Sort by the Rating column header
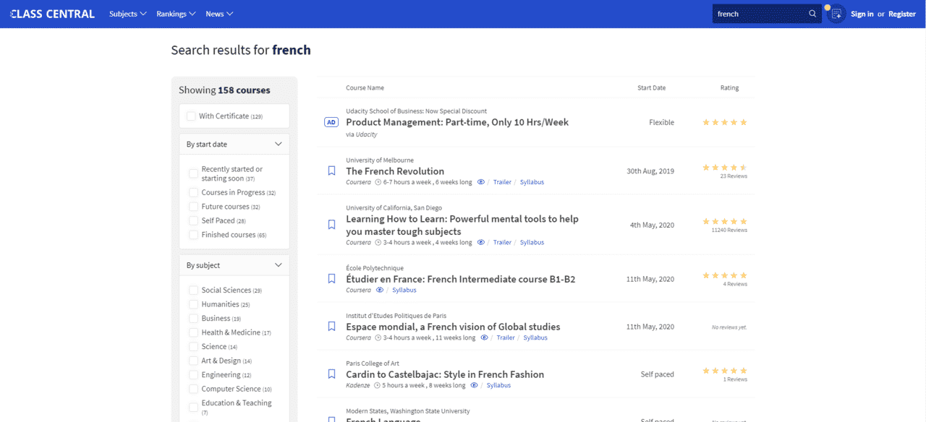 [729, 87]
